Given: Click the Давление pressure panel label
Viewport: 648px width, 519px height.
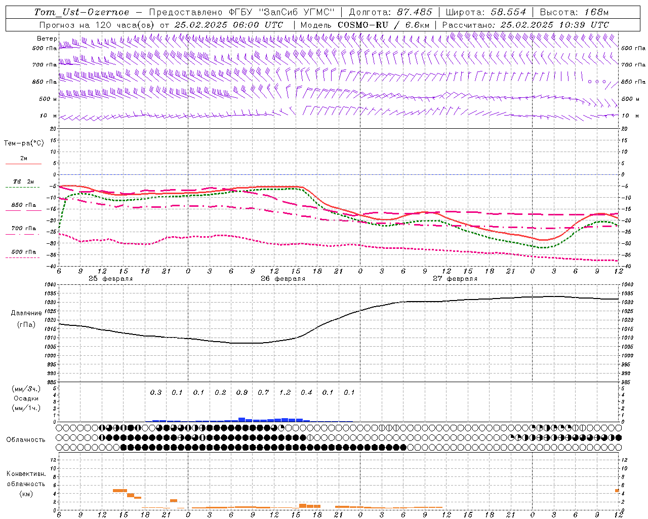Looking at the screenshot, I should 27,313.
